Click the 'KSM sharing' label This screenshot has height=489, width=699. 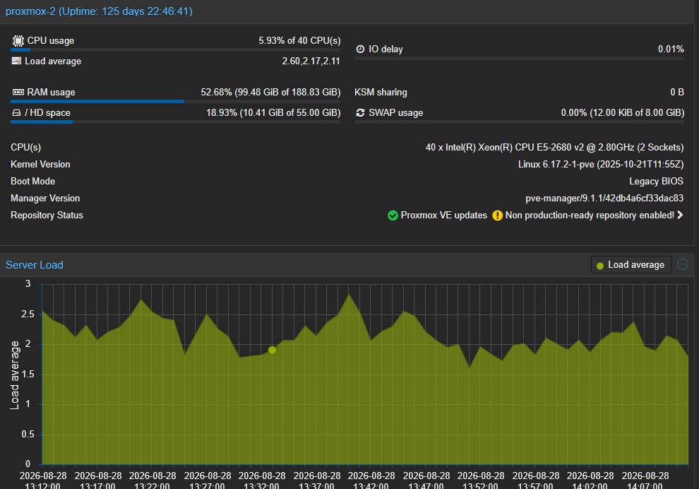(x=381, y=93)
